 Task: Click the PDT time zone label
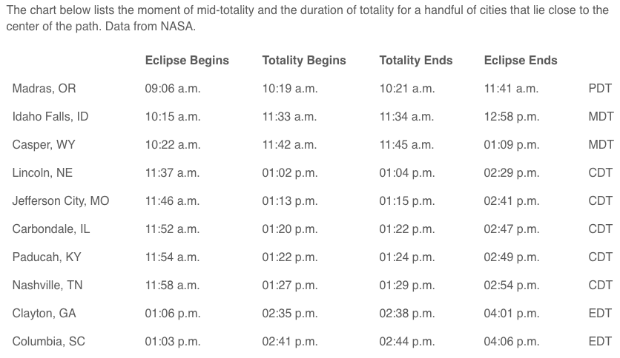pyautogui.click(x=599, y=89)
